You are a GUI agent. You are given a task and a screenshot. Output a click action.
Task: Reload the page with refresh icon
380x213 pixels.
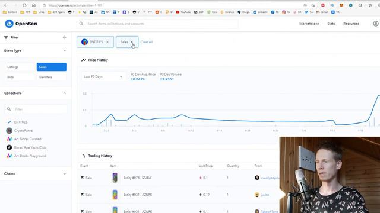pos(24,5)
